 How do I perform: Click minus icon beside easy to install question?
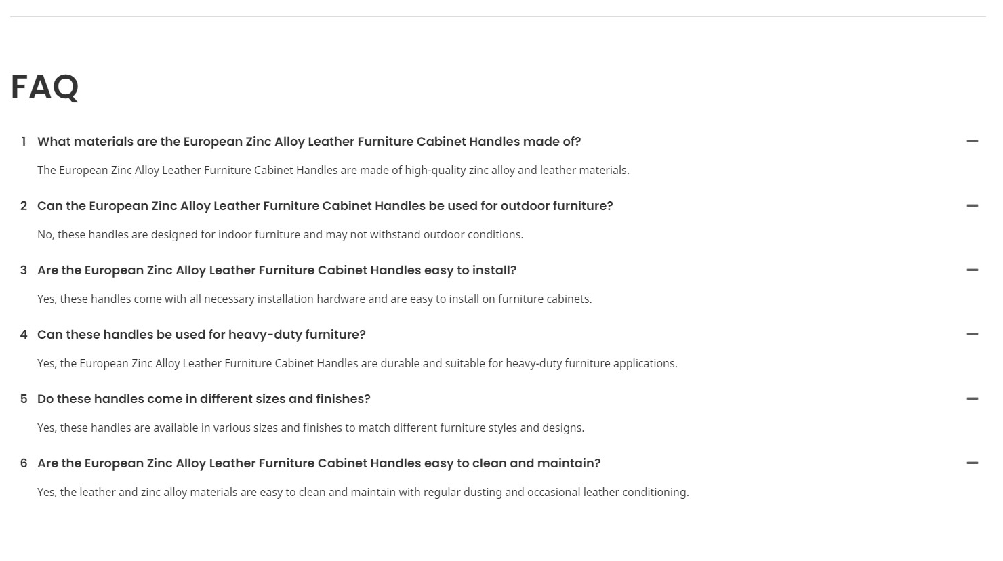click(x=973, y=270)
